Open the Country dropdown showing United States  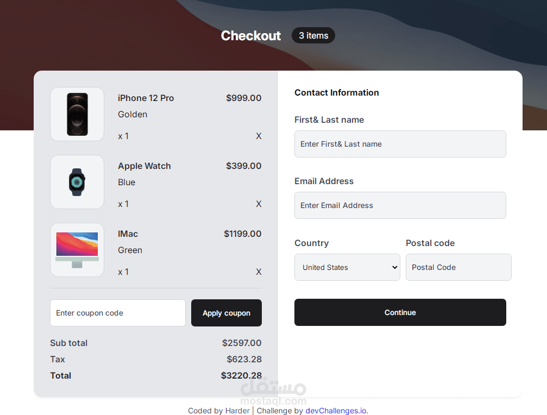pyautogui.click(x=347, y=267)
